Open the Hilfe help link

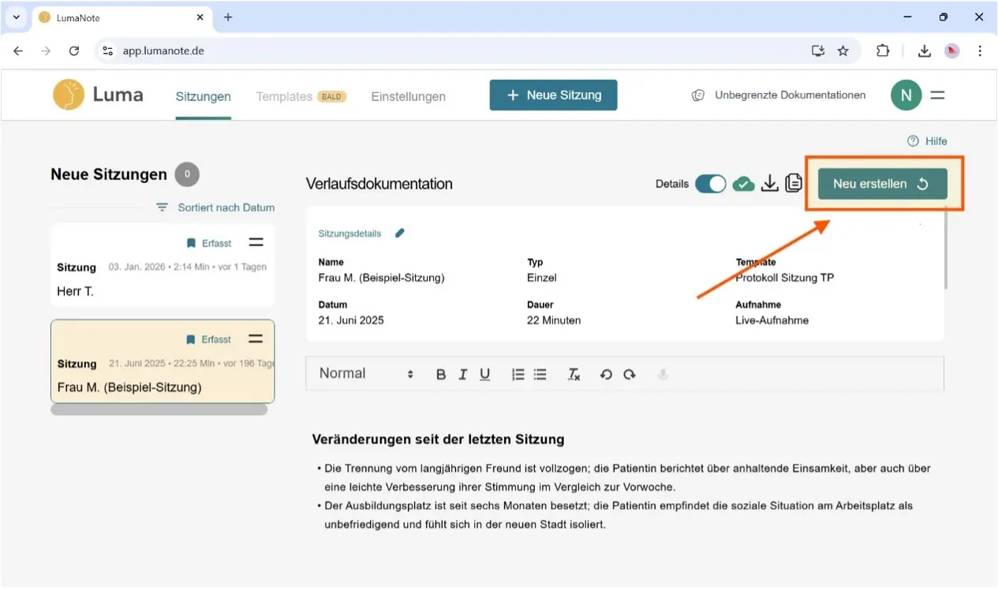[x=928, y=141]
